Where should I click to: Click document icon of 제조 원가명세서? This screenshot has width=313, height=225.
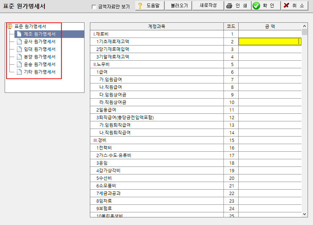(19, 34)
